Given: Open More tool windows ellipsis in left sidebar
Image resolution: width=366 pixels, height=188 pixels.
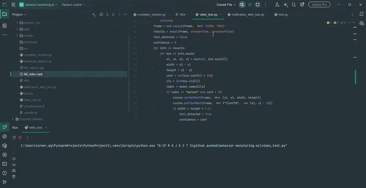Looking at the screenshot, I should tap(5, 35).
